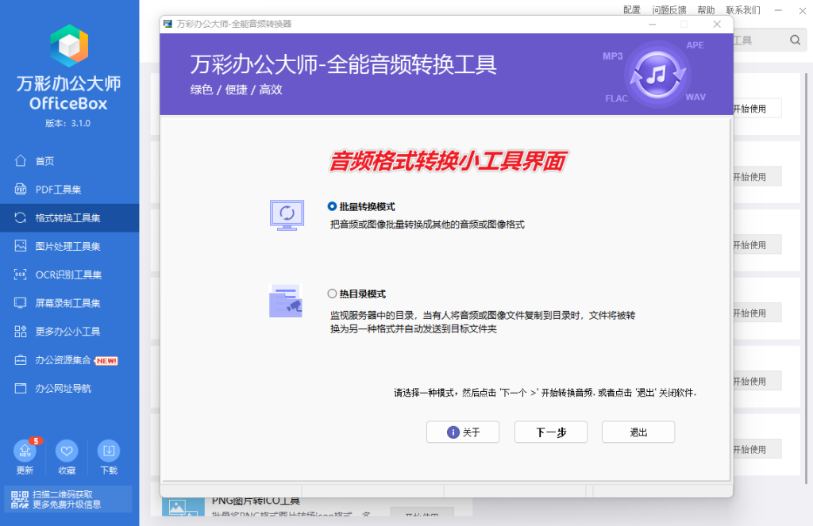Open the 首页 home page in sidebar
Viewport: 813px width, 526px height.
pyautogui.click(x=44, y=160)
